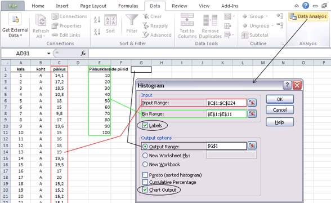Open the Data Analysis tool
The width and height of the screenshot is (331, 203).
pyautogui.click(x=308, y=16)
